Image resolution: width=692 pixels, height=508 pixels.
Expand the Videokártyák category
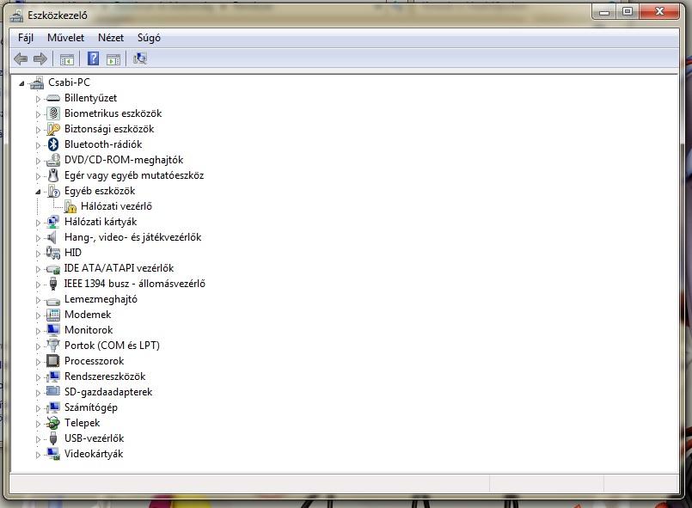[38, 455]
